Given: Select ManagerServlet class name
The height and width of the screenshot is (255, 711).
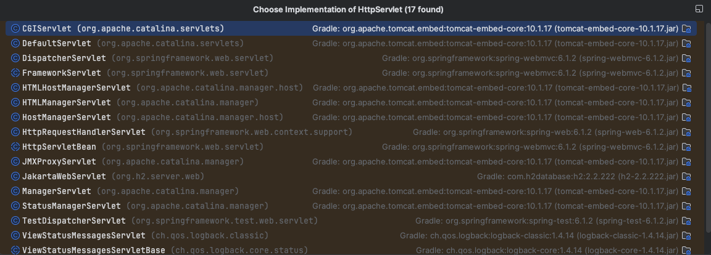Looking at the screenshot, I should (57, 191).
